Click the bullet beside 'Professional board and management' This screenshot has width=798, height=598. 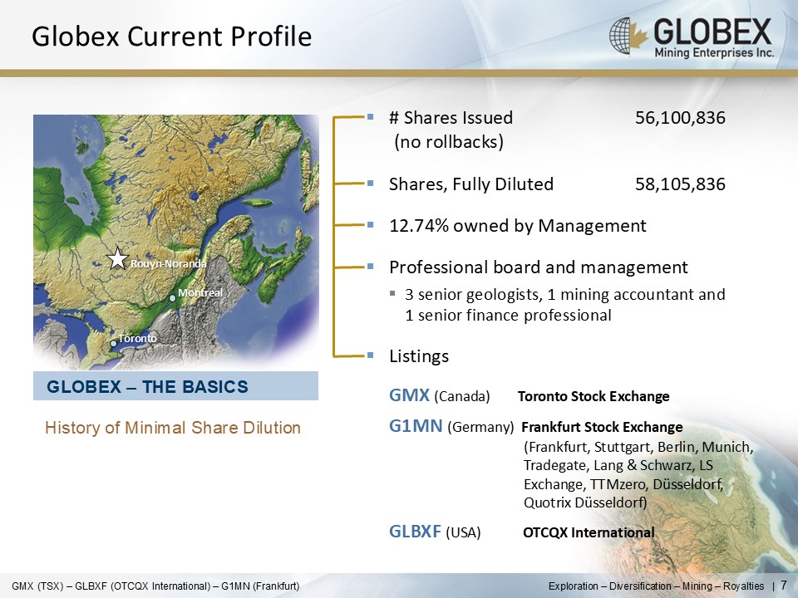tap(371, 267)
